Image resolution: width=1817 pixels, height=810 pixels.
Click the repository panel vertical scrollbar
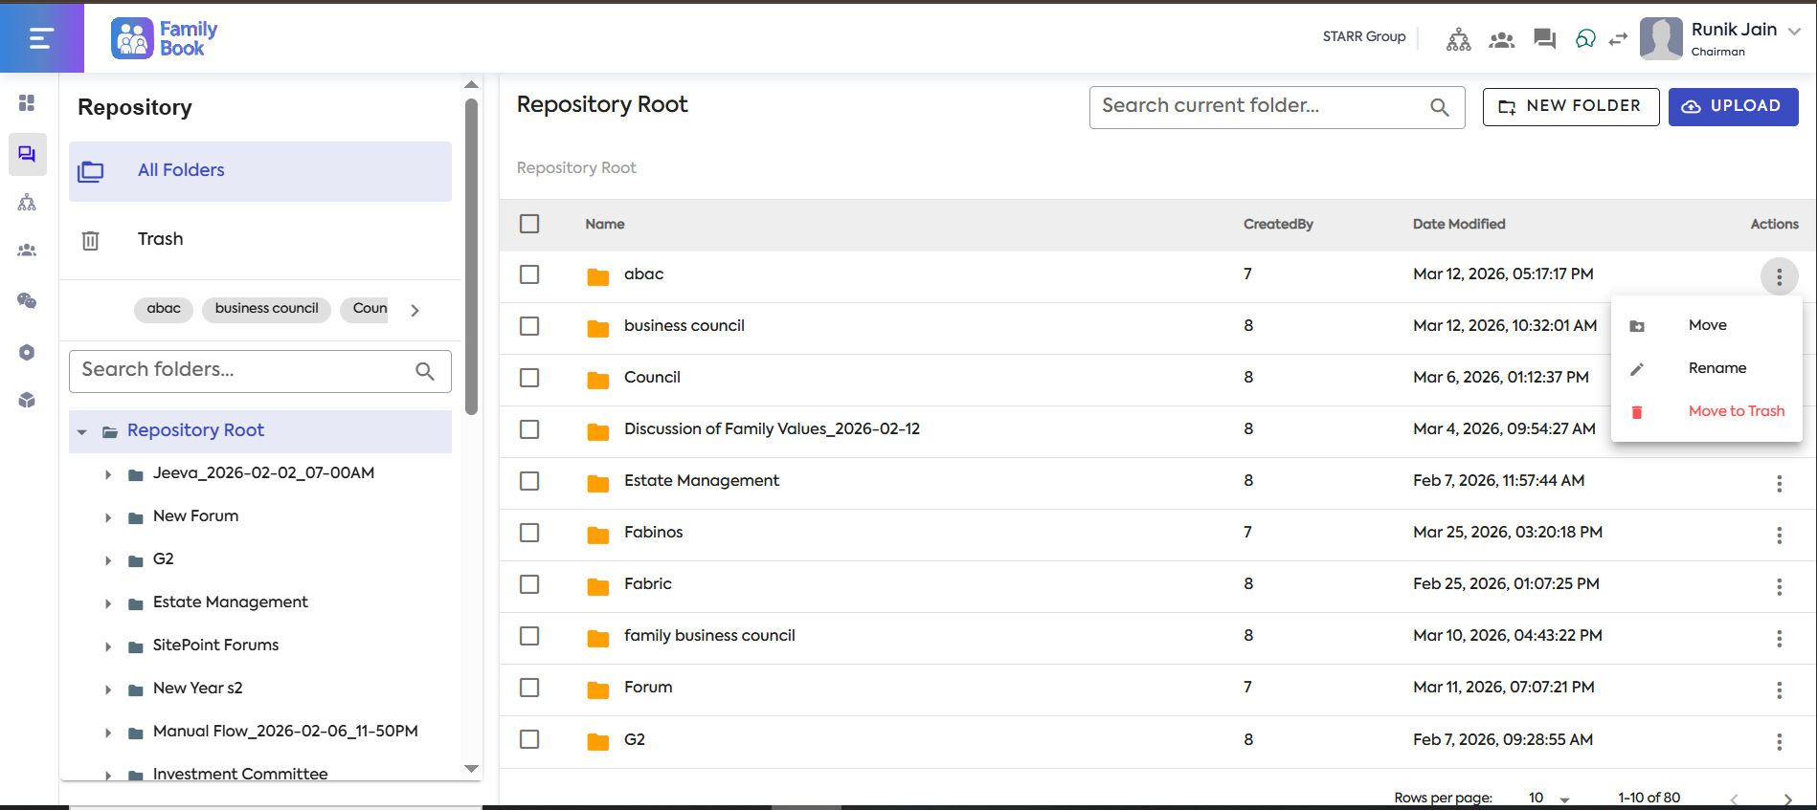471,256
